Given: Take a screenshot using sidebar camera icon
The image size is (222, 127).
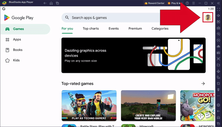Looking at the screenshot, I should pyautogui.click(x=218, y=59).
